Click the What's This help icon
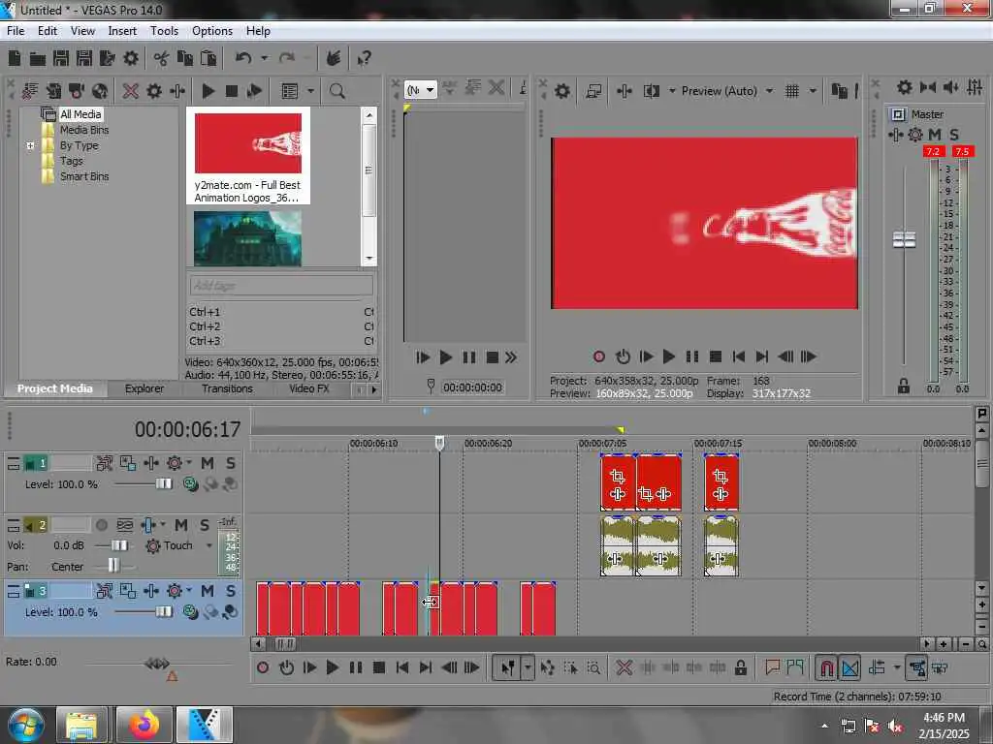This screenshot has width=993, height=744. click(x=365, y=59)
